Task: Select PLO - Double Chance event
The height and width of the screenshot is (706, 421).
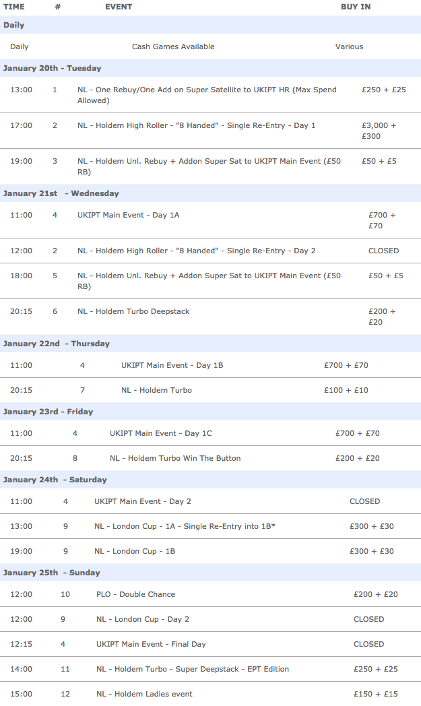Action: point(135,594)
